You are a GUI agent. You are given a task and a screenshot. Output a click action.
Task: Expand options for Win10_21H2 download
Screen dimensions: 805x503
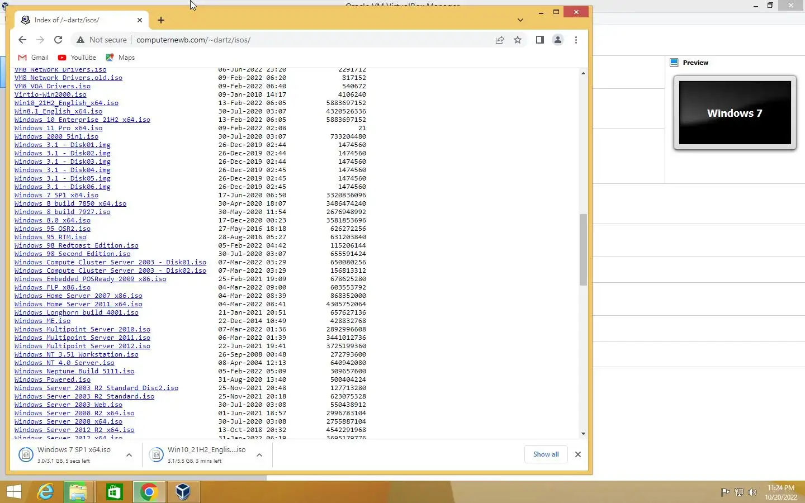point(259,455)
